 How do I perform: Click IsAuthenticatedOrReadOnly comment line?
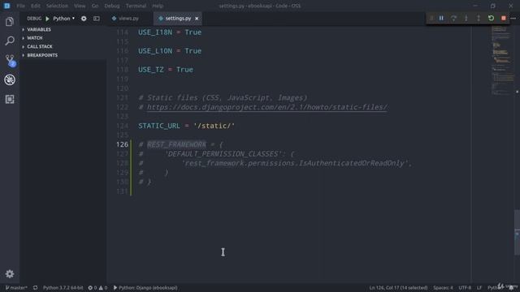[x=275, y=163]
